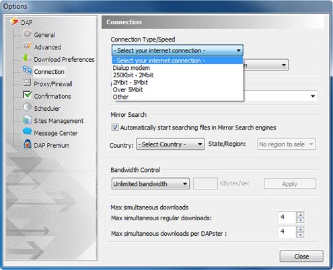
Task: Open Proxy/Firewall settings
Action: [x=53, y=84]
